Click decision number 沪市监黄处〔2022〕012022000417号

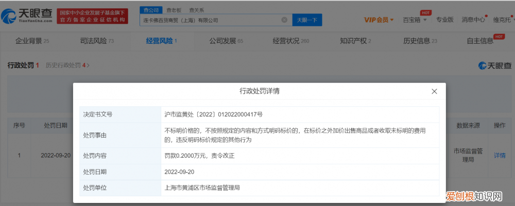click(x=214, y=114)
